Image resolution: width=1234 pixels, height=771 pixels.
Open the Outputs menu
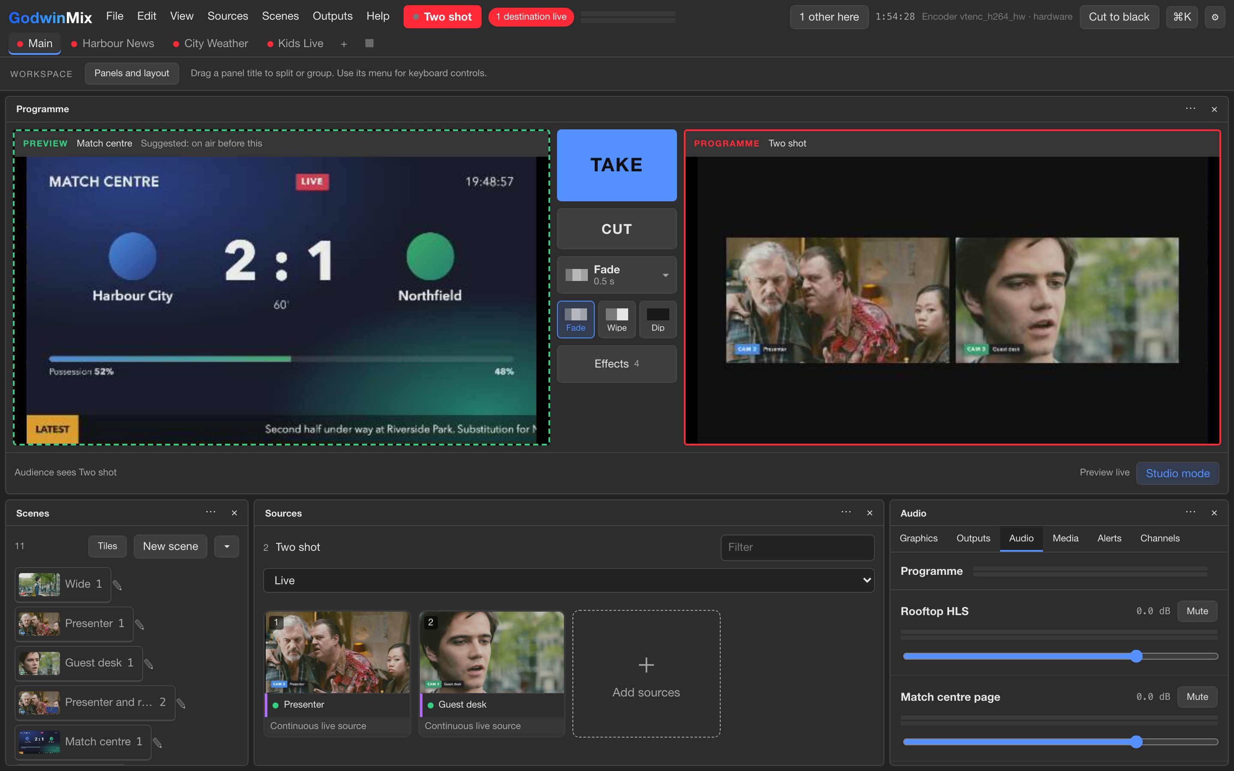tap(332, 16)
